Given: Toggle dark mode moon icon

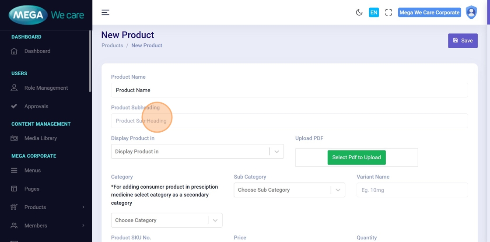Looking at the screenshot, I should pos(359,12).
